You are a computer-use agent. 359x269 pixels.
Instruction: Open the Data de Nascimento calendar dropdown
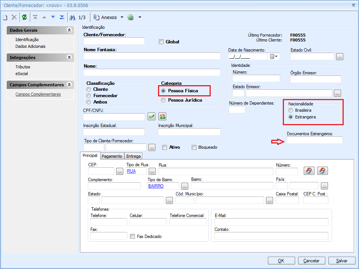(273, 56)
